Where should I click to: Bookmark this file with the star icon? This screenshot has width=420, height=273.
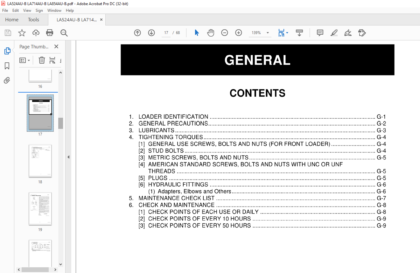[x=22, y=33]
